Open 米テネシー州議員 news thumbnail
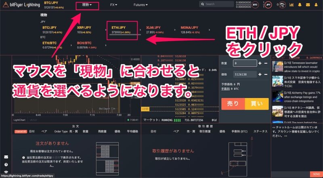The width and height of the screenshot is (323, 178). point(277,111)
